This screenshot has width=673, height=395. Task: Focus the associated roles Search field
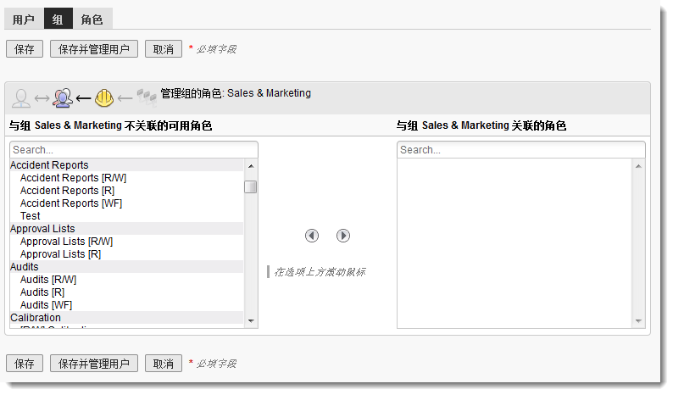(x=521, y=150)
